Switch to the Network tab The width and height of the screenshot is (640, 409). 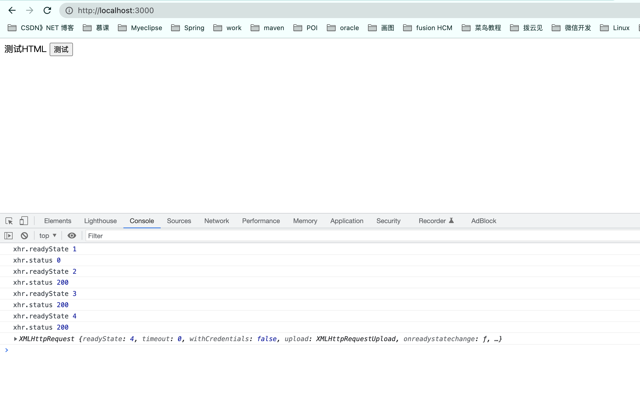[x=216, y=221]
